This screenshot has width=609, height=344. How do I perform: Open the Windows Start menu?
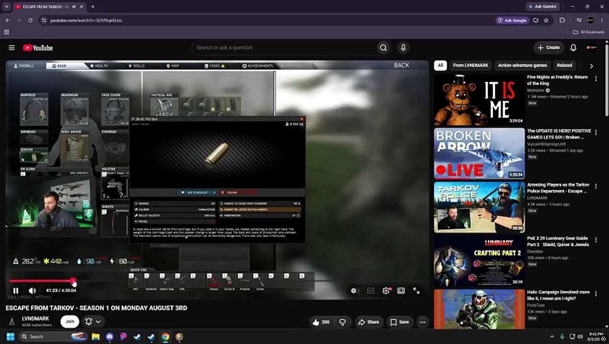(10, 337)
